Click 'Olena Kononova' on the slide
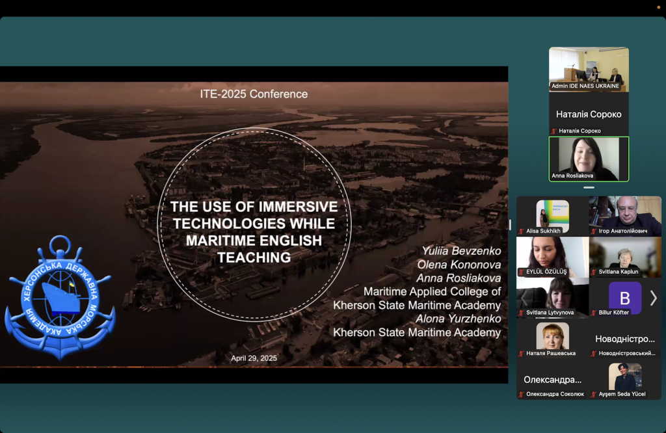Viewport: 666px width, 433px height. [459, 265]
